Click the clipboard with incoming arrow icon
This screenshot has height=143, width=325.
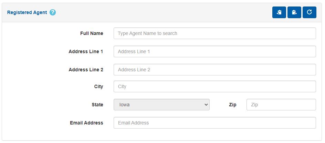coord(279,12)
